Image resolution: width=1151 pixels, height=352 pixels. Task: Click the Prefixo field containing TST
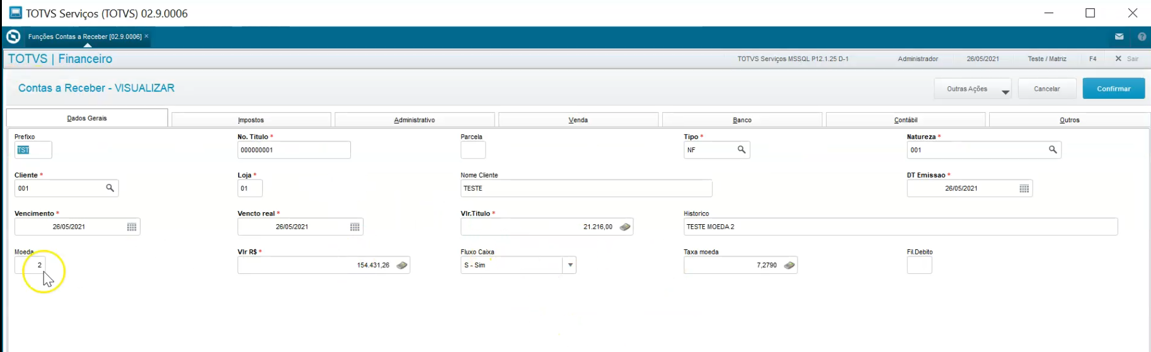click(33, 150)
